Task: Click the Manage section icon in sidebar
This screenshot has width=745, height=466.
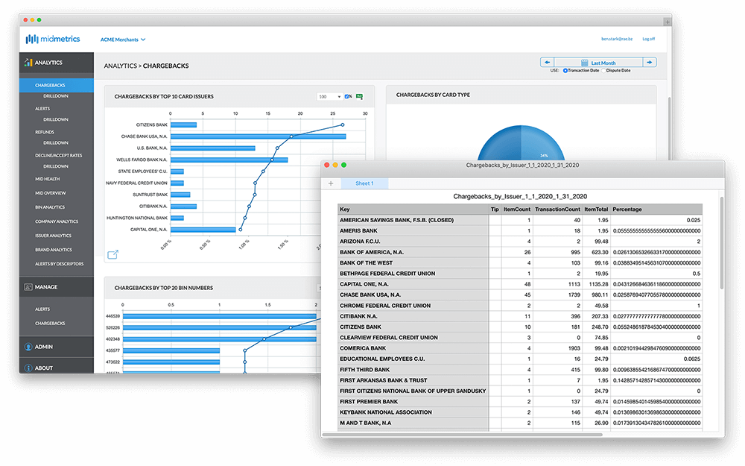Action: pos(28,287)
